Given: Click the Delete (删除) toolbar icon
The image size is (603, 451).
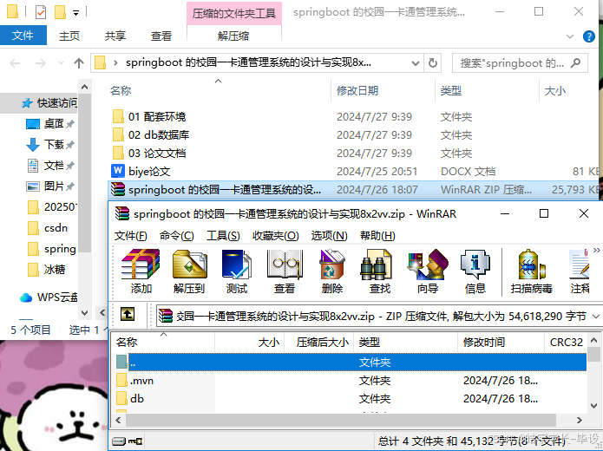Looking at the screenshot, I should (332, 271).
